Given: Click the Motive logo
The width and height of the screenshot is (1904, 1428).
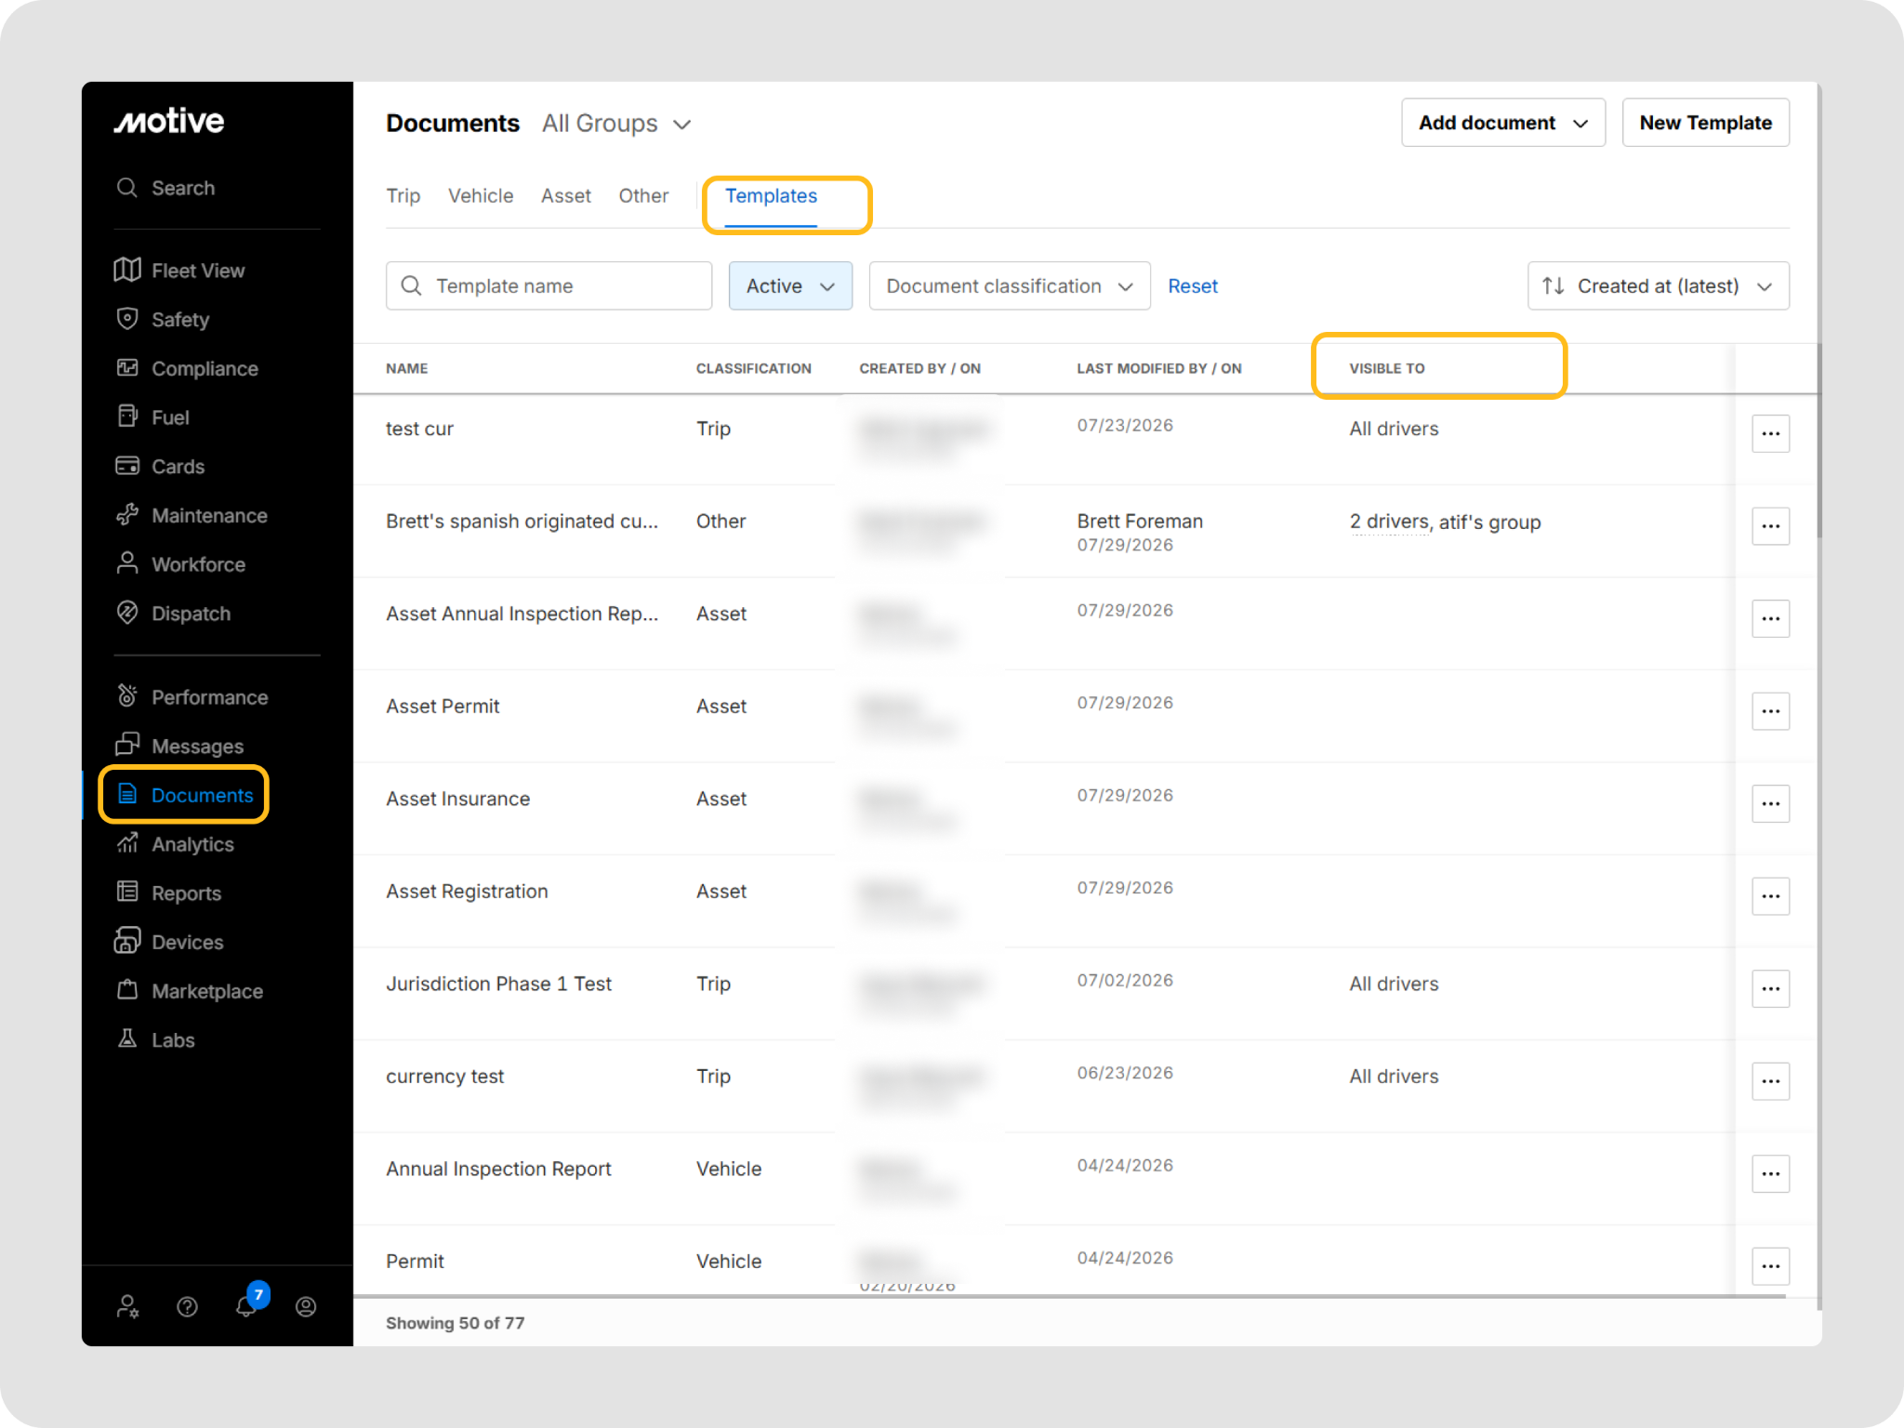Looking at the screenshot, I should coord(169,121).
